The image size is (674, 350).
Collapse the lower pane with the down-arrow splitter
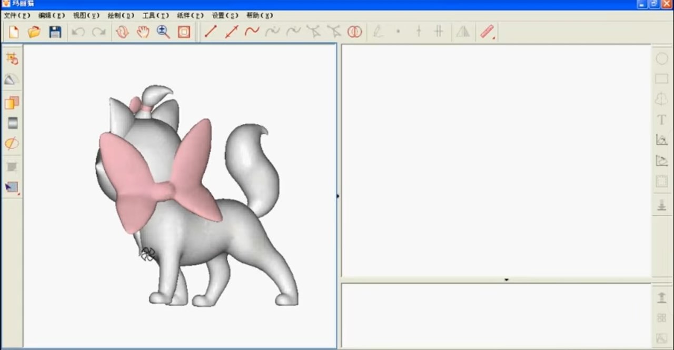(x=507, y=280)
